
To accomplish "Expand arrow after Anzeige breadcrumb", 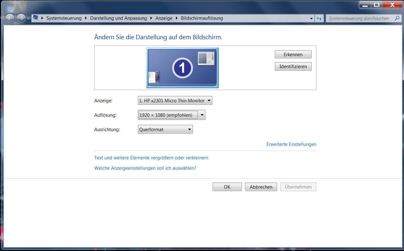I will click(177, 18).
